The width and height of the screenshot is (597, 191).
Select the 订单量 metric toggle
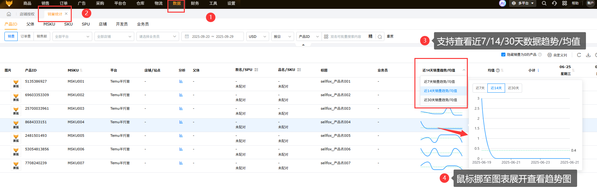[x=26, y=37]
